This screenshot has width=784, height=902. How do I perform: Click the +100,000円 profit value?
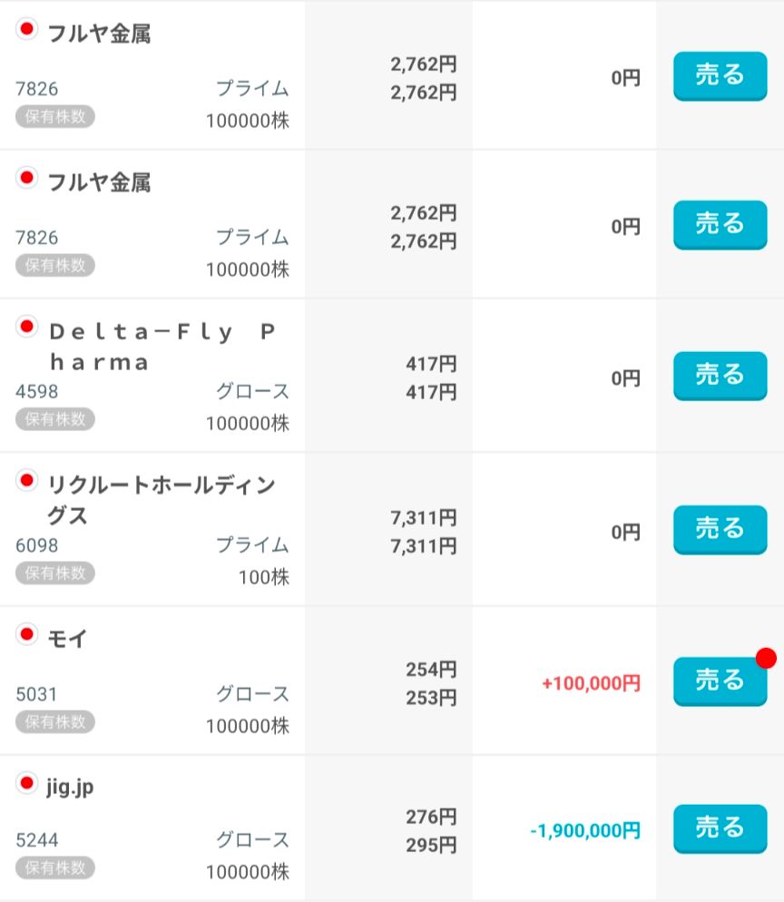pyautogui.click(x=592, y=682)
